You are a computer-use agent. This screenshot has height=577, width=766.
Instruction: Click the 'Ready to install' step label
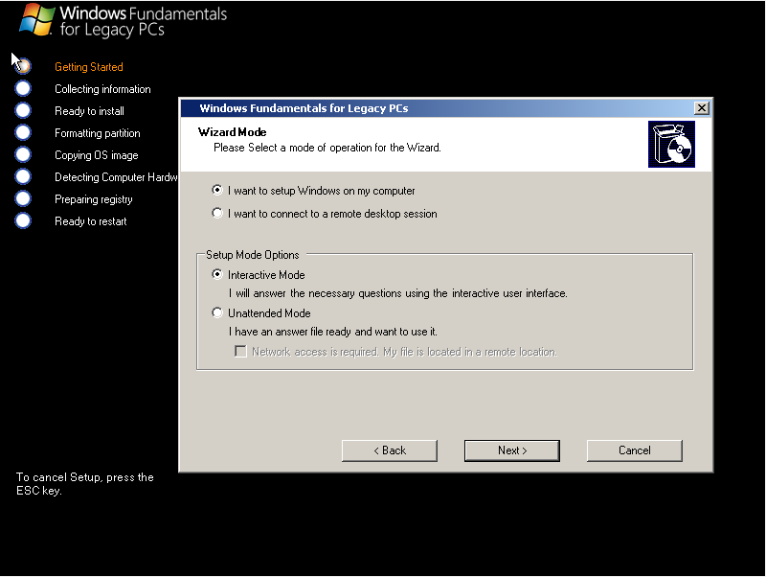click(x=89, y=111)
